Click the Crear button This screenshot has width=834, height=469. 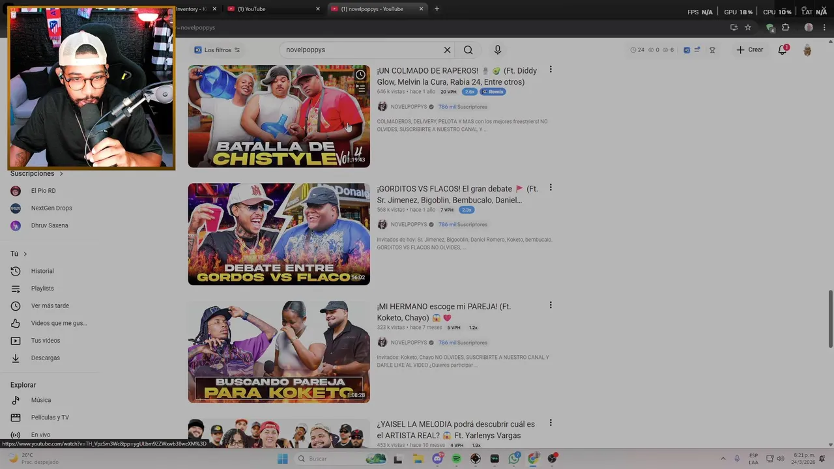[x=750, y=50]
